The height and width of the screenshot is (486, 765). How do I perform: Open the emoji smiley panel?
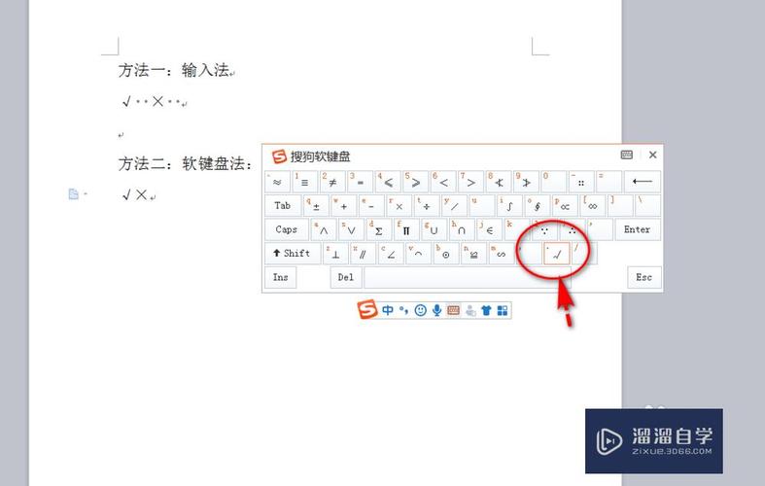[421, 310]
